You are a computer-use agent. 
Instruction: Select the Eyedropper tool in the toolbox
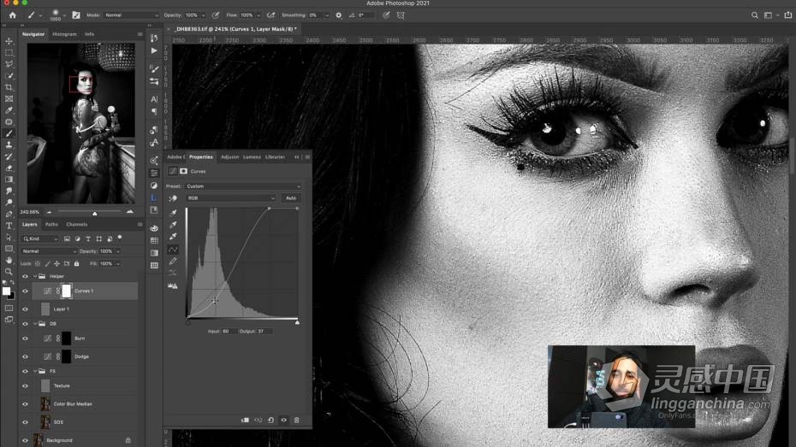(9, 110)
